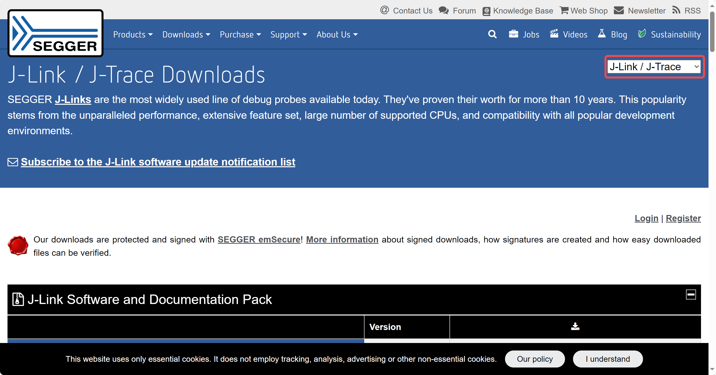
Task: Click the SEGGER logo
Action: click(55, 33)
